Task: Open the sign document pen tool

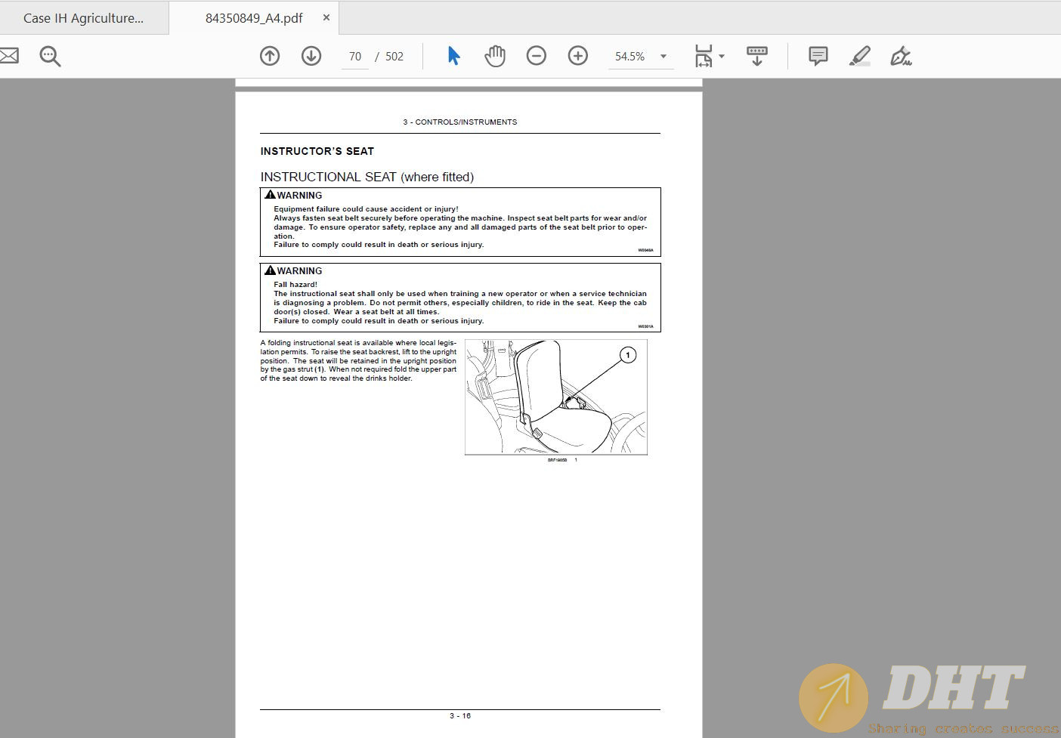Action: click(901, 56)
